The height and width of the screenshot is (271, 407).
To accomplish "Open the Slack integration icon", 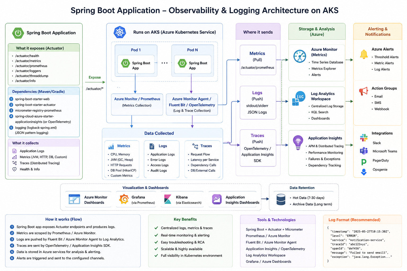I will [364, 138].
